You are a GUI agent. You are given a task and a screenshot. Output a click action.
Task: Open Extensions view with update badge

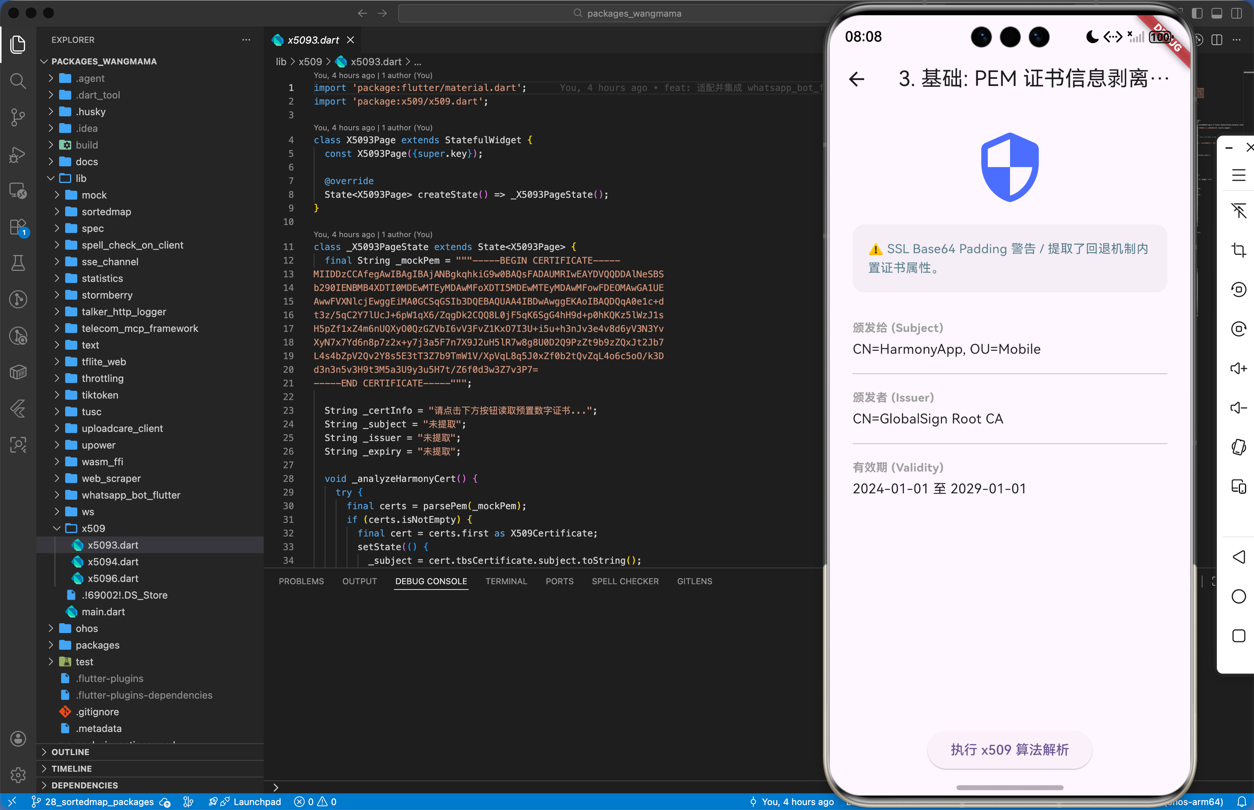tap(18, 227)
